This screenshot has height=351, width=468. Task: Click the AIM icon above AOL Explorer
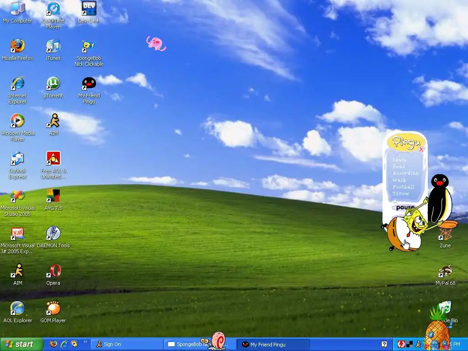coord(17,274)
